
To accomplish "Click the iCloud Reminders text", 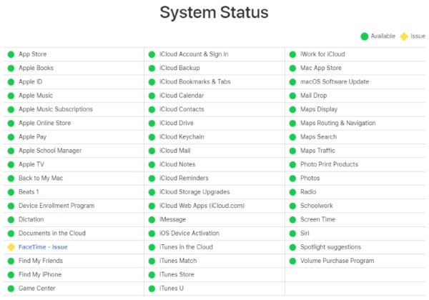I will 184,178.
